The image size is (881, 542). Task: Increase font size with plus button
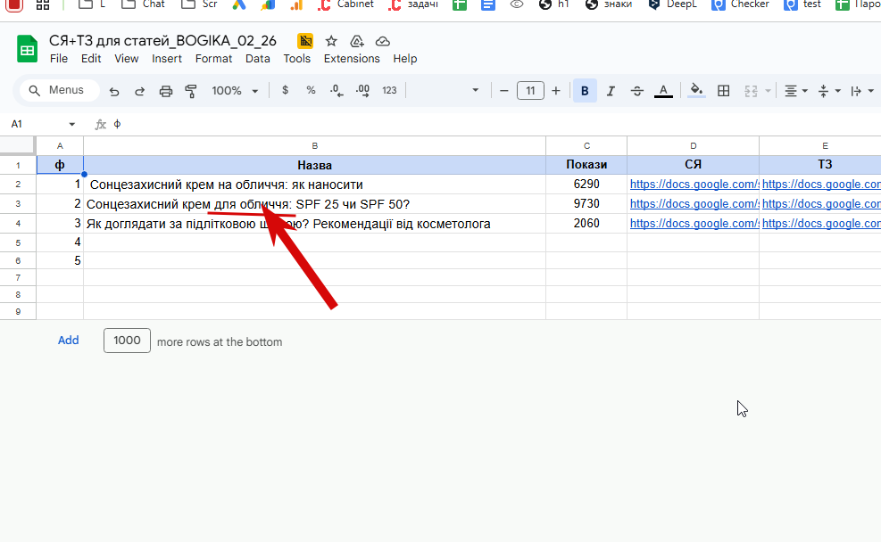click(x=556, y=90)
